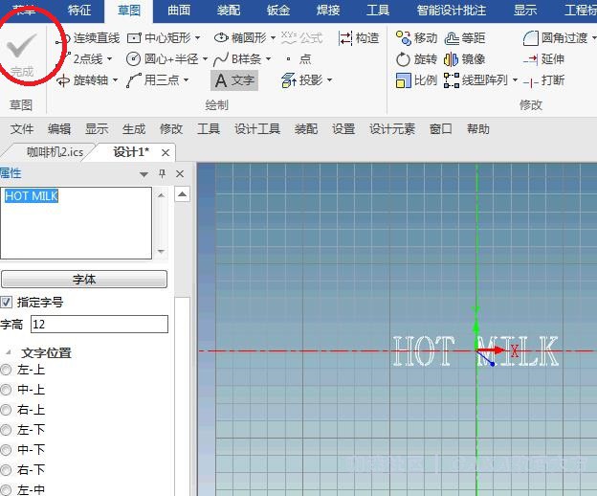Collapse the 文字位置 section

pos(9,352)
